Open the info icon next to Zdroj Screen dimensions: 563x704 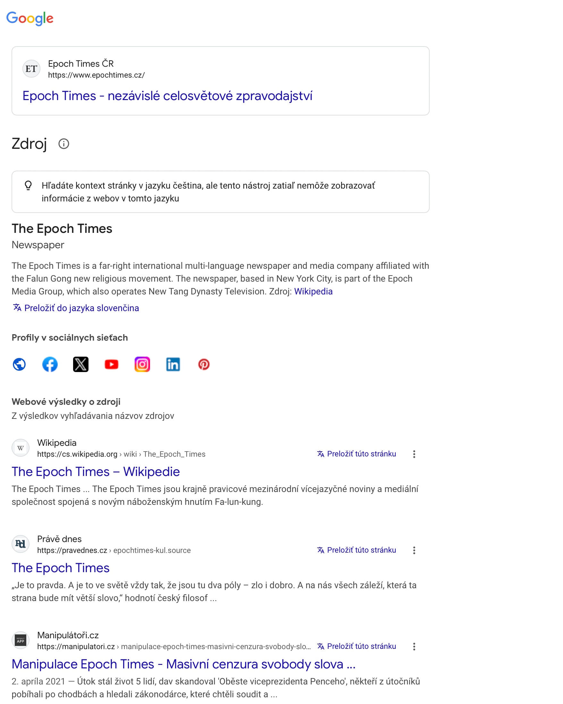[64, 144]
